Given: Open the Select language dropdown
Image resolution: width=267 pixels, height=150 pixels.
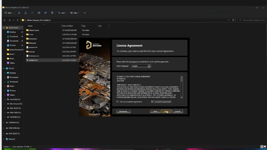Looking at the screenshot, I should click(x=141, y=66).
